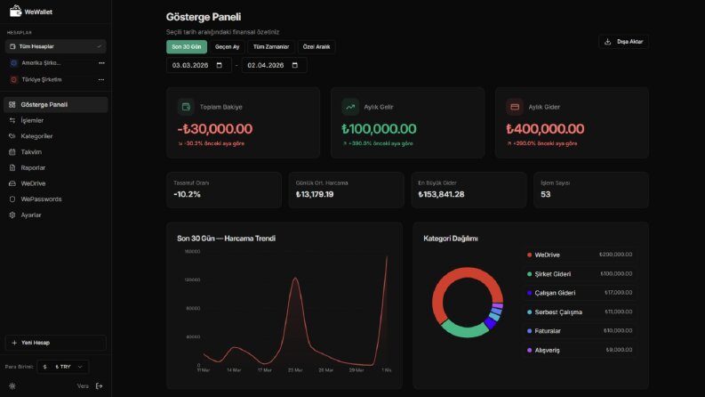Viewport: 705px width, 397px height.
Task: Click the WeWallet wallet logo icon
Action: click(x=15, y=12)
